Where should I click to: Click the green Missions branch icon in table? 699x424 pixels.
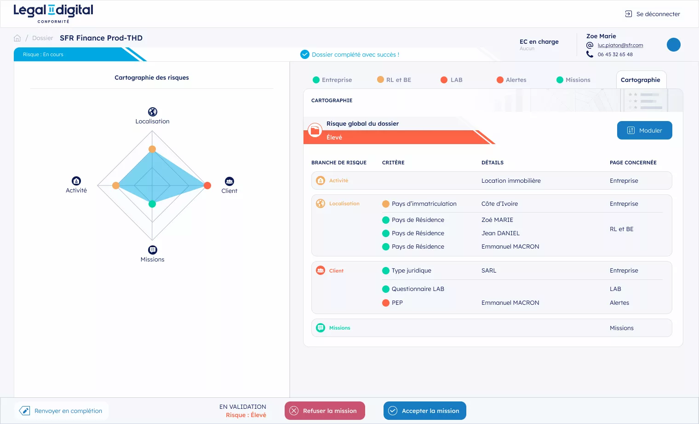(x=321, y=328)
